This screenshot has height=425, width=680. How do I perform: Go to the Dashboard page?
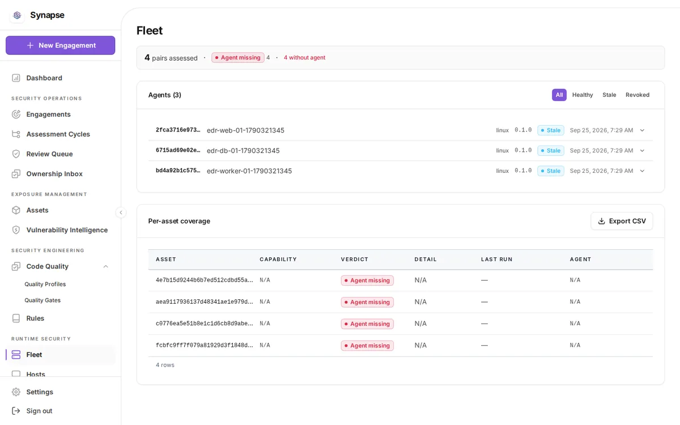coord(60,78)
